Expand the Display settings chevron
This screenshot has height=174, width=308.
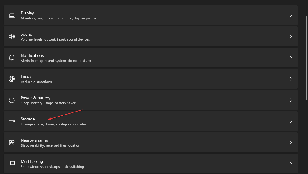coord(291,15)
